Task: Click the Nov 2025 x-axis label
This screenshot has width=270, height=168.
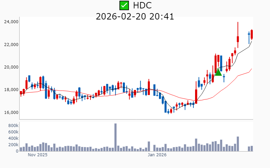Action: [37, 155]
